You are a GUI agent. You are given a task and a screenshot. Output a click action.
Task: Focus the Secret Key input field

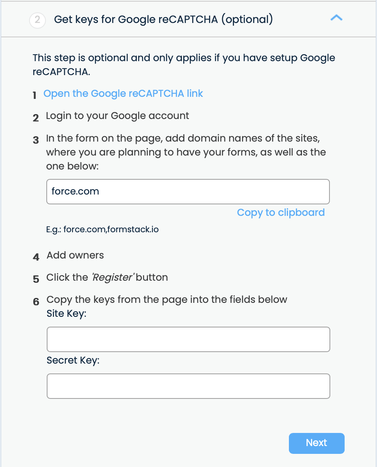pyautogui.click(x=188, y=386)
